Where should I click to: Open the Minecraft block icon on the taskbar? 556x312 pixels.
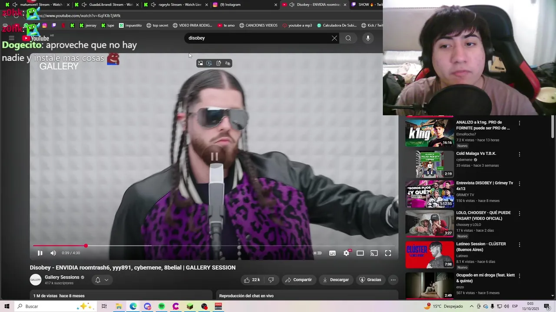pyautogui.click(x=190, y=306)
